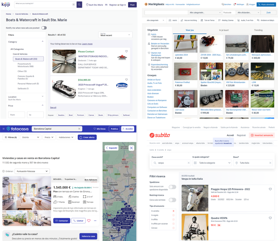Save the Quadro VESPA listing heart

pyautogui.click(x=270, y=218)
